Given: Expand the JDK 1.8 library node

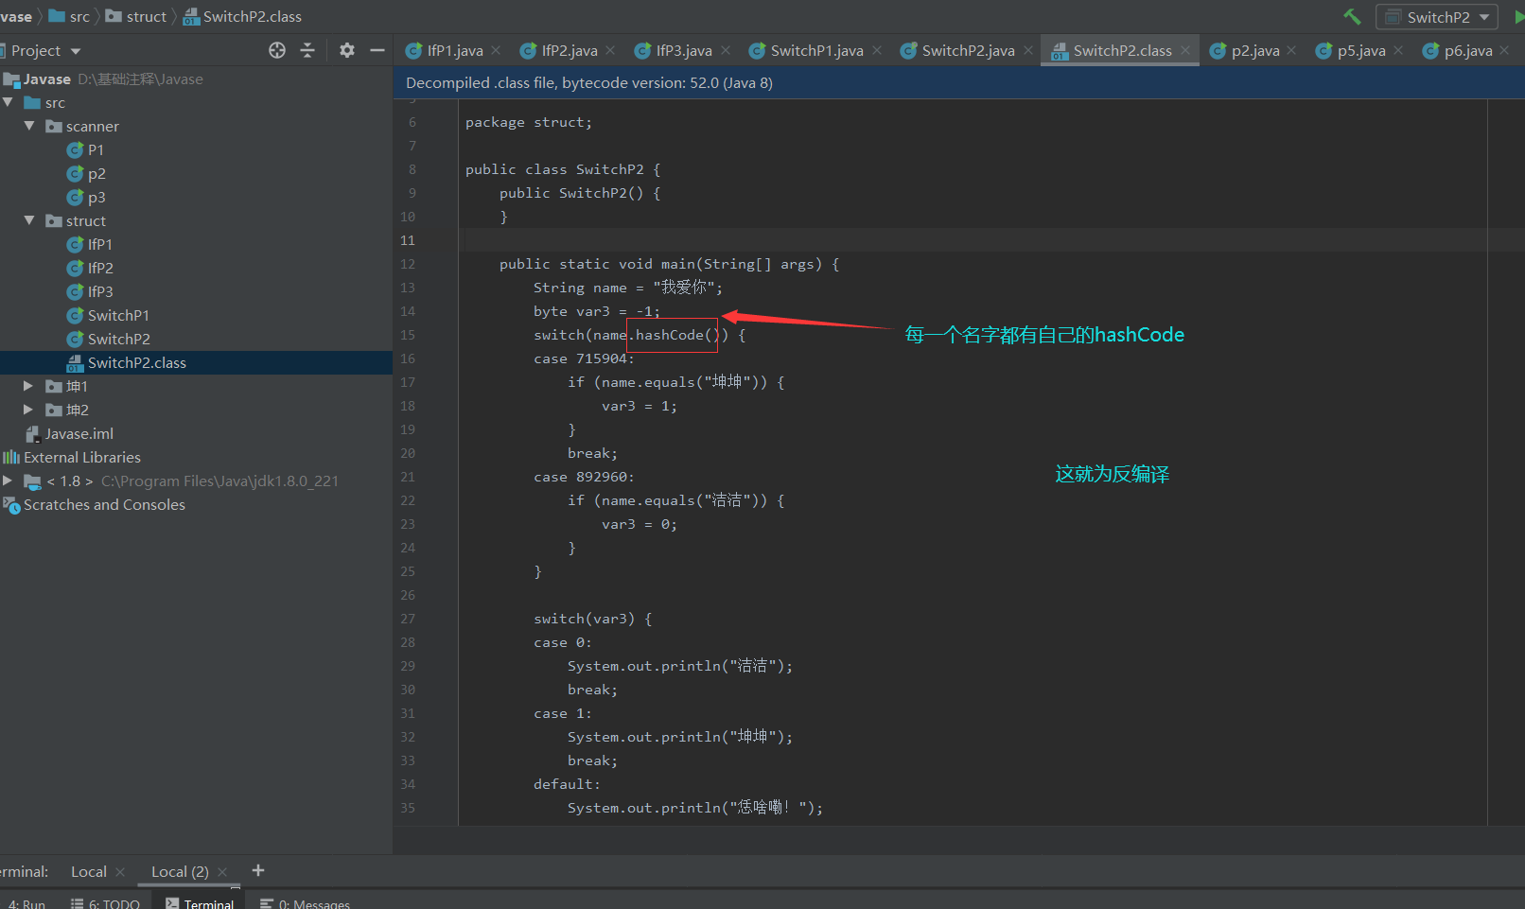Looking at the screenshot, I should [9, 481].
